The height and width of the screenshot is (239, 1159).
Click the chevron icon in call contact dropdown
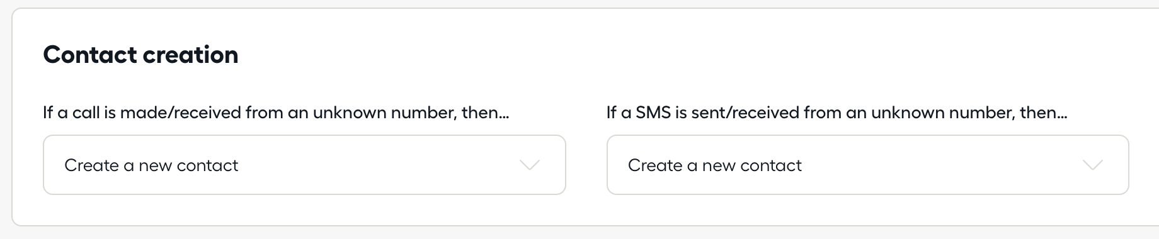click(x=529, y=165)
